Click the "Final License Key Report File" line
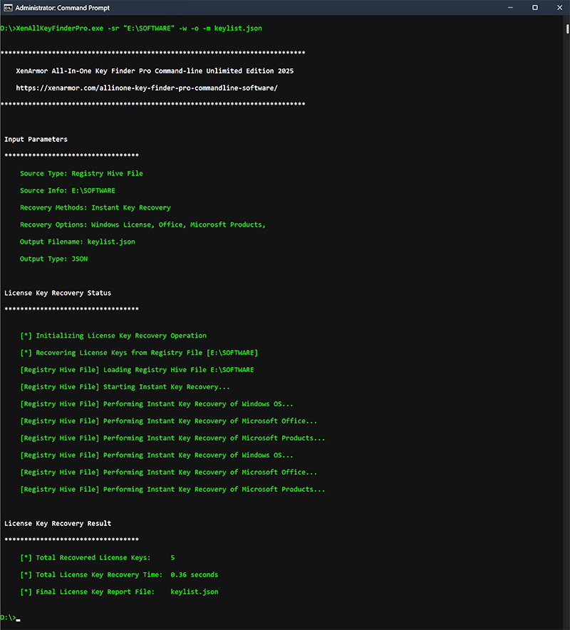 click(119, 592)
